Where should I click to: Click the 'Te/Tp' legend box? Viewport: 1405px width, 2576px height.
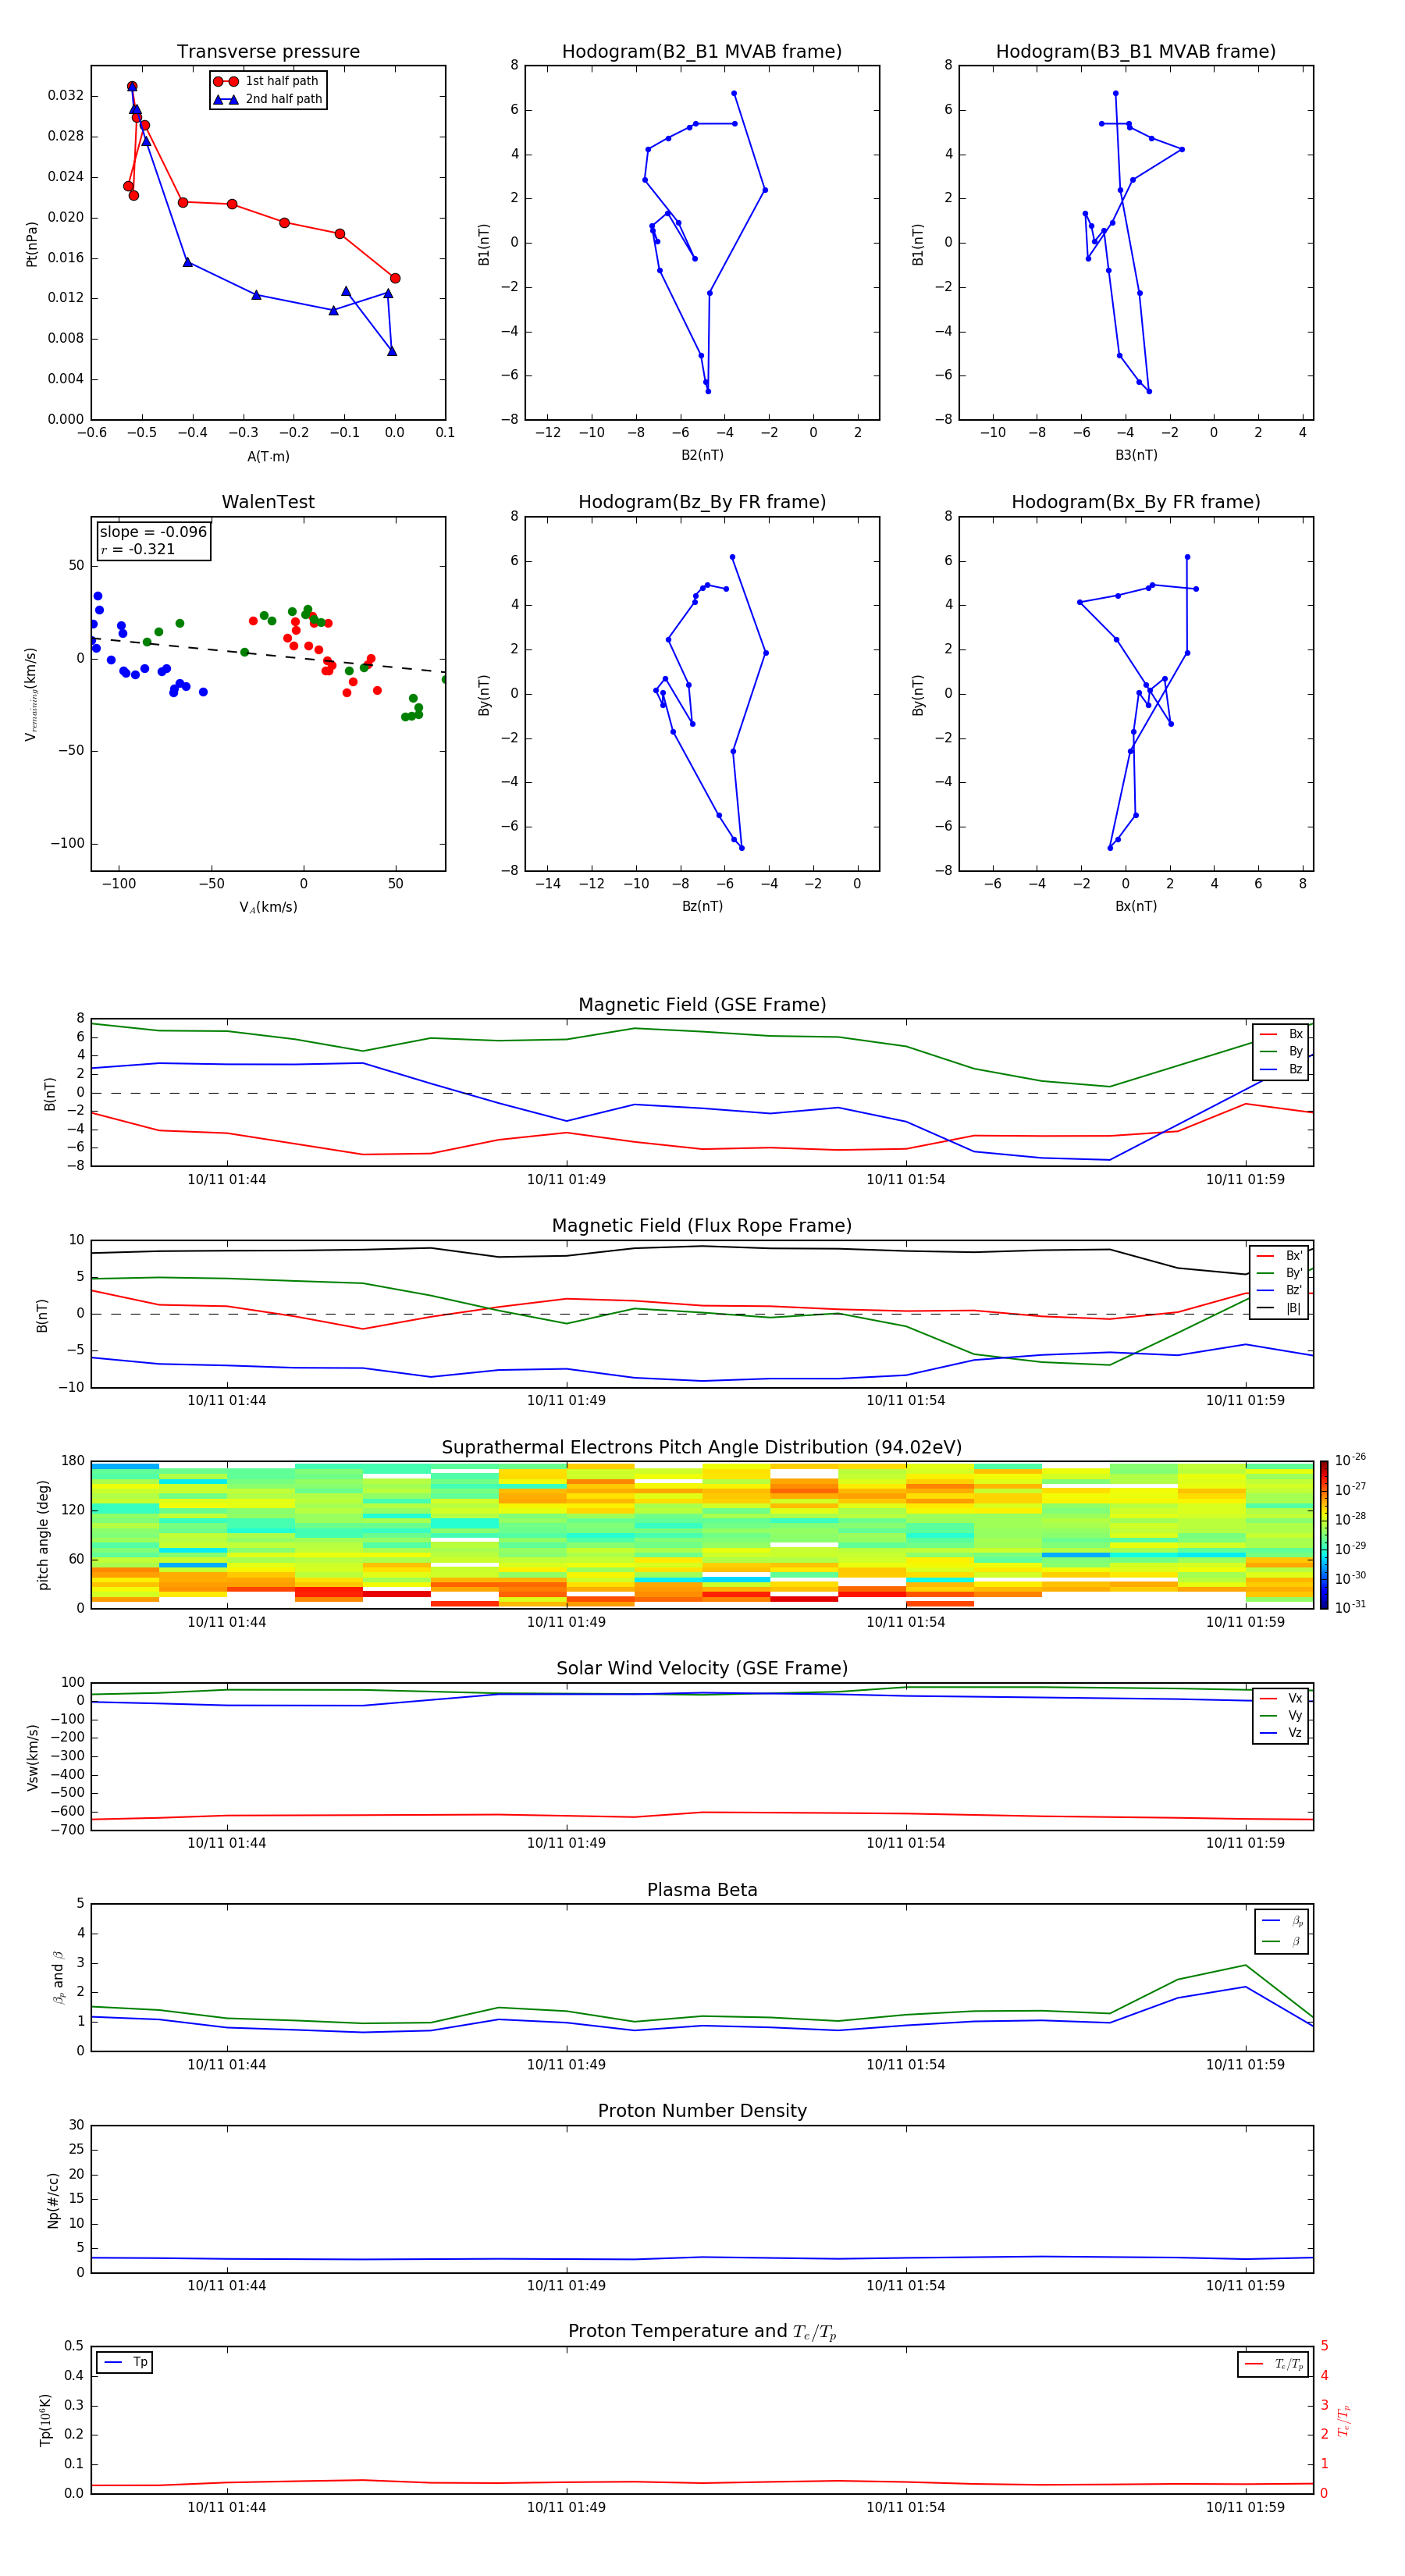click(1273, 2364)
